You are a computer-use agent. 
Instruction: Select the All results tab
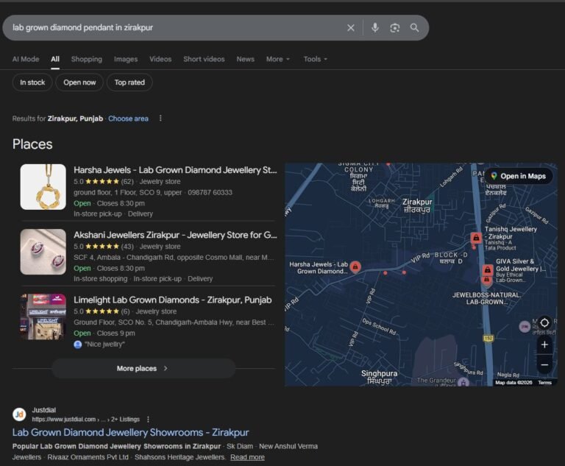(55, 59)
